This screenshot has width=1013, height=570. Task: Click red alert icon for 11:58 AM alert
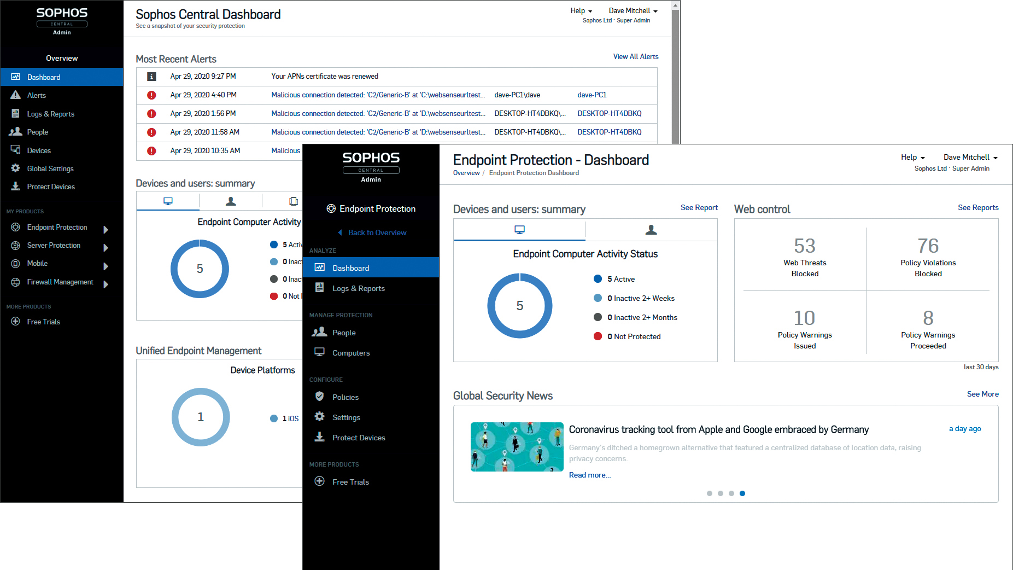pos(152,132)
